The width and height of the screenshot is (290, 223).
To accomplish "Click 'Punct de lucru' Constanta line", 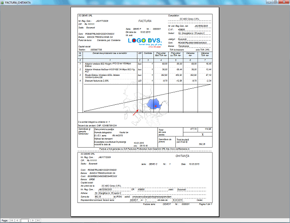I will click(x=99, y=40).
